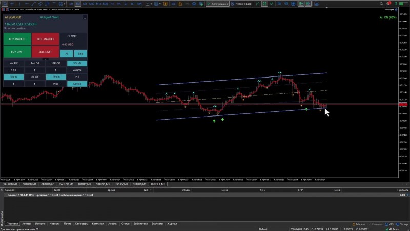Switch the chart to H4 timeframe
The height and width of the screenshot is (231, 410).
119,4
